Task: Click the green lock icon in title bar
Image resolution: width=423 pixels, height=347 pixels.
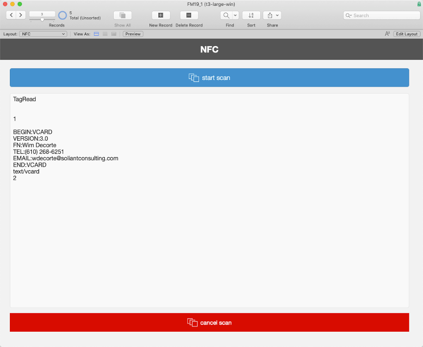Action: 419,4
